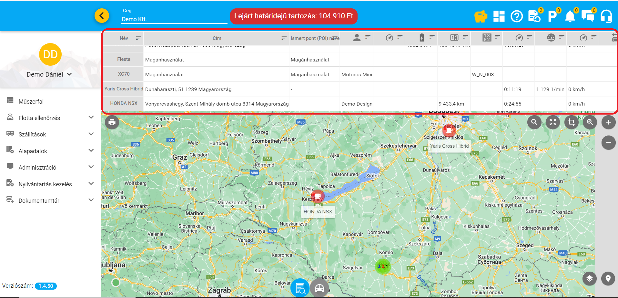Open help via the question mark icon

[517, 16]
